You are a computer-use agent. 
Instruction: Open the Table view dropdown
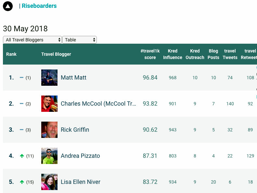[x=79, y=40]
